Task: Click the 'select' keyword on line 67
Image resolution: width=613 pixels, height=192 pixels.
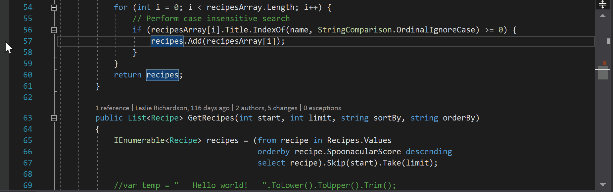Action: (x=271, y=163)
